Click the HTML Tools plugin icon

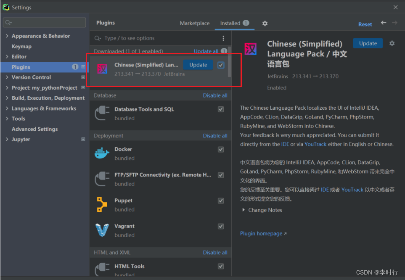(102, 269)
